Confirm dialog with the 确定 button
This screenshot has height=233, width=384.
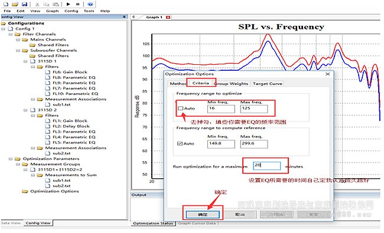[203, 214]
